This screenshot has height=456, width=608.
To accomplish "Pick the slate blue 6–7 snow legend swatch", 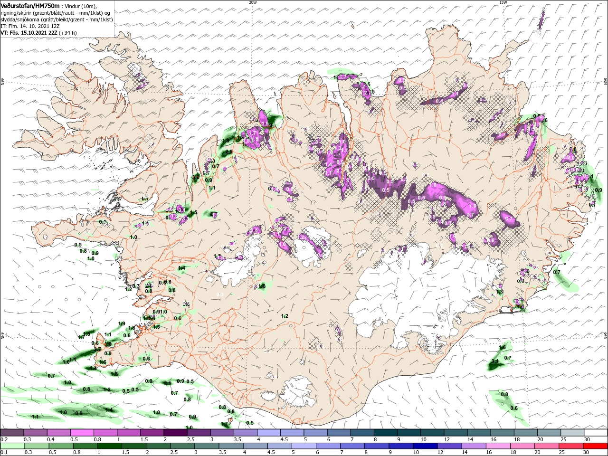I will coord(339,433).
